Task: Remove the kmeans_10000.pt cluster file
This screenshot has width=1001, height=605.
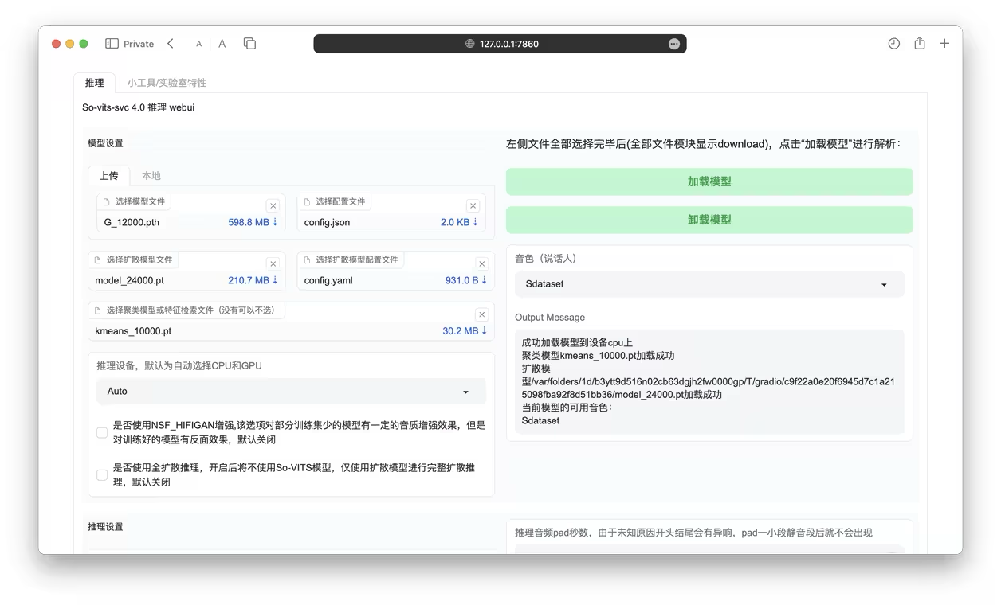Action: 481,314
